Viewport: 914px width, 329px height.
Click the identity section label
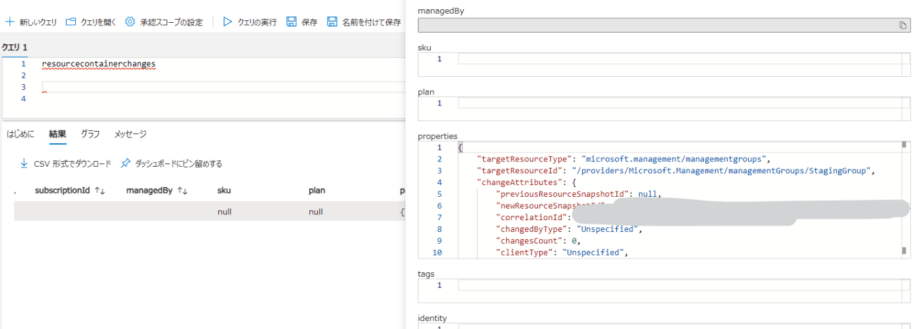pyautogui.click(x=432, y=319)
